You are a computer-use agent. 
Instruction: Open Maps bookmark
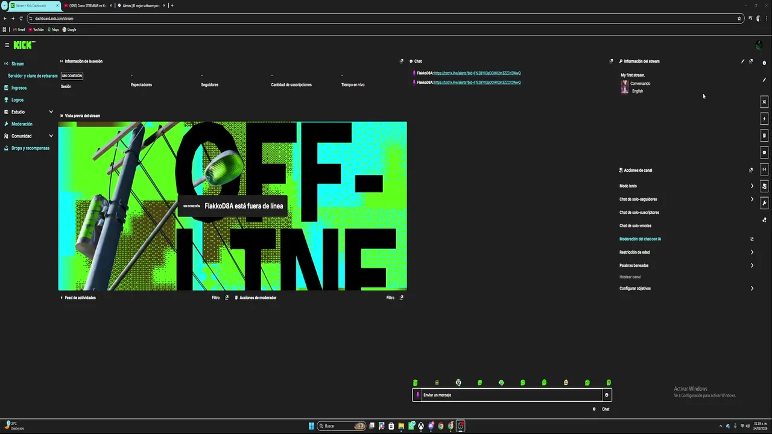[53, 30]
